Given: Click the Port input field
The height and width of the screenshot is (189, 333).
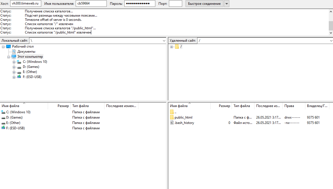Looking at the screenshot, I should click(x=175, y=4).
